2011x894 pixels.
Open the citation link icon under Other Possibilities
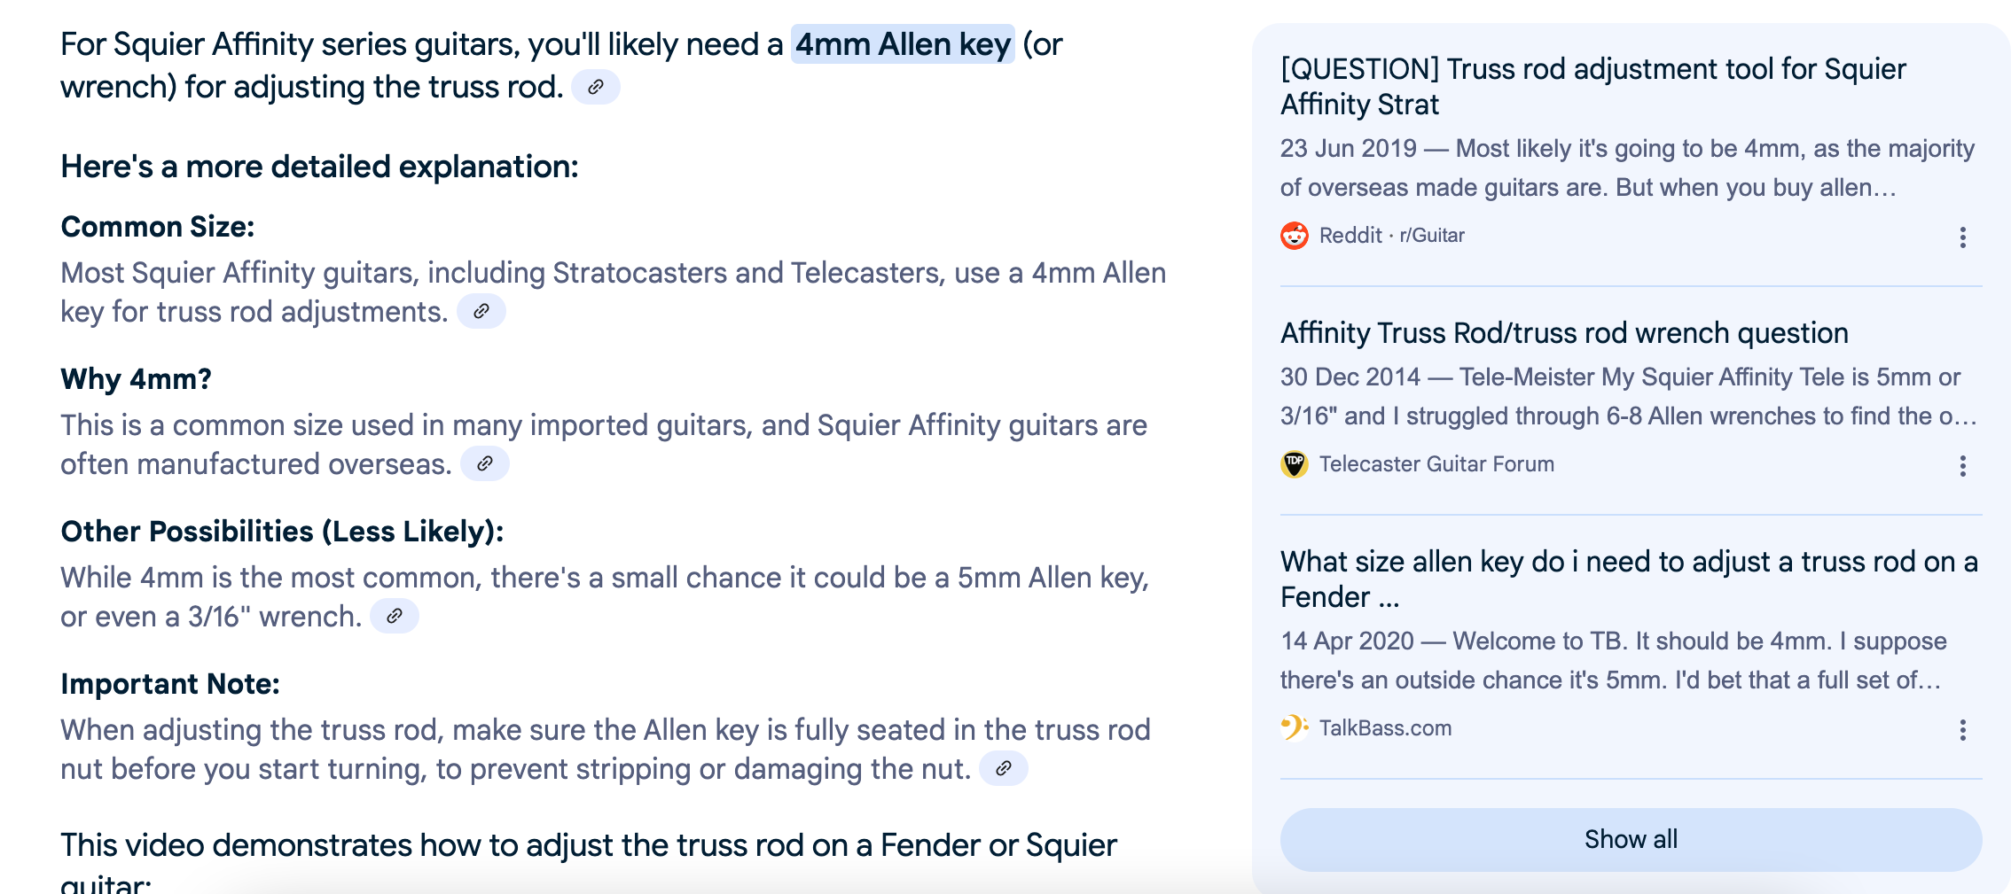tap(395, 616)
